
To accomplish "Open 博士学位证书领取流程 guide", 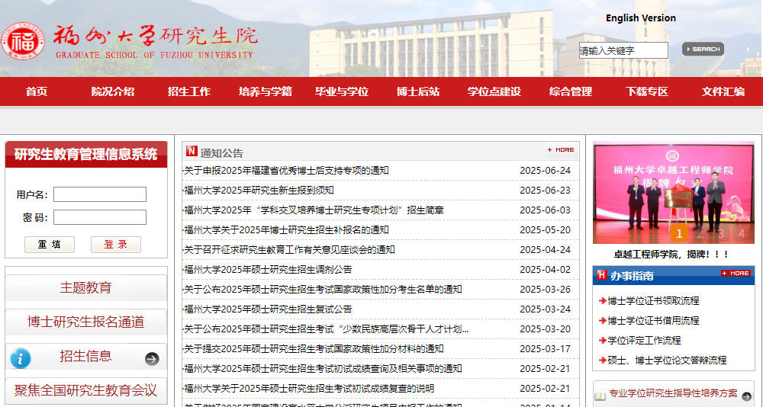I will click(x=653, y=301).
